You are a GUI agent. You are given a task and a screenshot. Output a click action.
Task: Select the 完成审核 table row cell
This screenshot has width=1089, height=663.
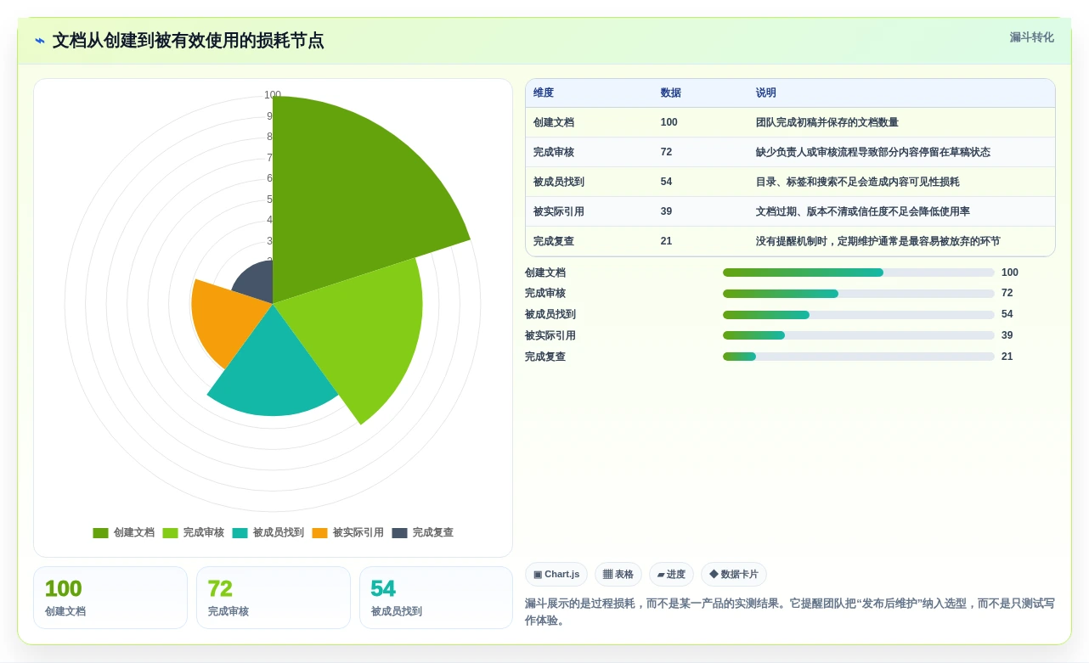tap(554, 152)
